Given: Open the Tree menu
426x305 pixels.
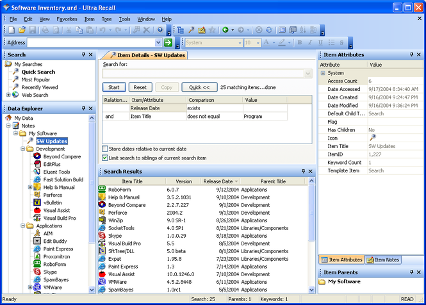Looking at the screenshot, I should click(x=106, y=19).
